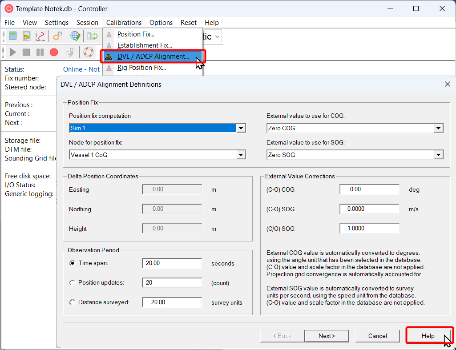Select the Time span radio button

pyautogui.click(x=73, y=263)
